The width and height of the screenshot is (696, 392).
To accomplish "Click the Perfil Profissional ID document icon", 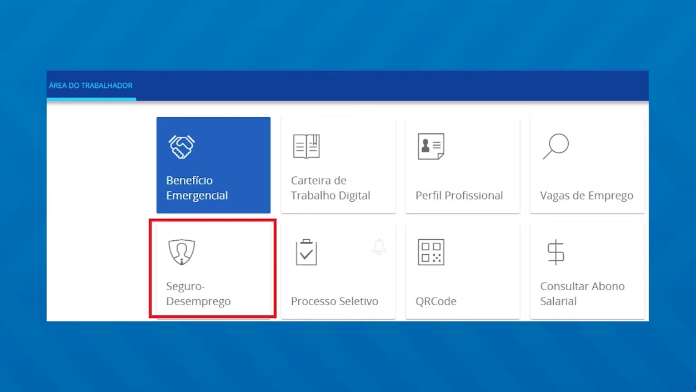I will [x=430, y=147].
